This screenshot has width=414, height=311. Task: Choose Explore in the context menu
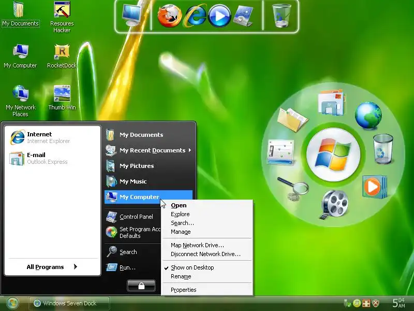coord(207,214)
